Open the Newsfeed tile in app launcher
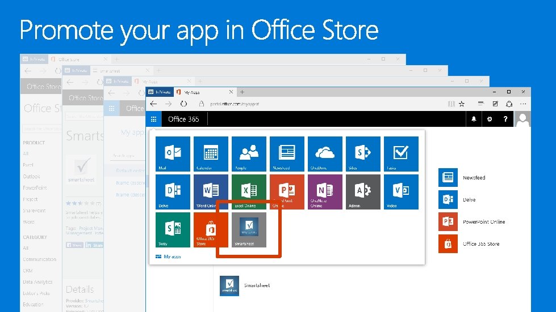Screen dimensions: 556x312 coord(287,153)
